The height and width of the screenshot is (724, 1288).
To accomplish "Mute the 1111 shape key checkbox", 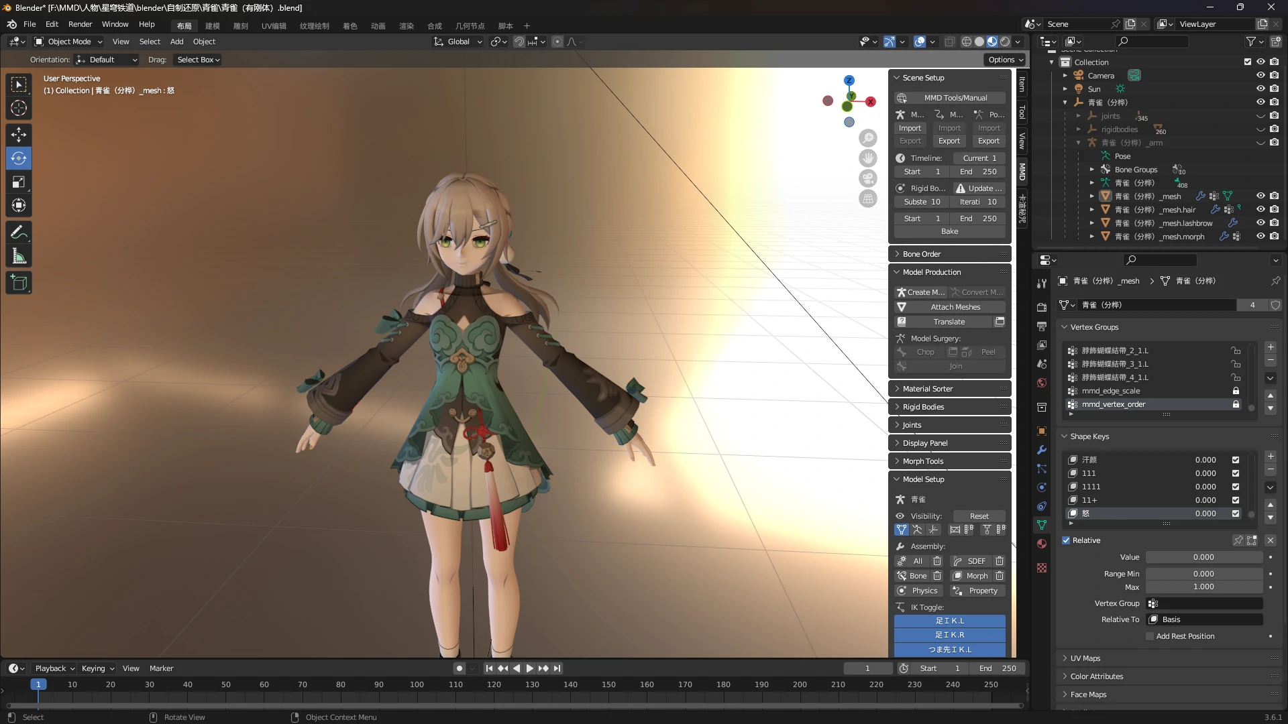I will coord(1236,487).
